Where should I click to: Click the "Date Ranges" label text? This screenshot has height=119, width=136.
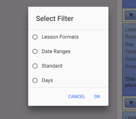click(56, 51)
